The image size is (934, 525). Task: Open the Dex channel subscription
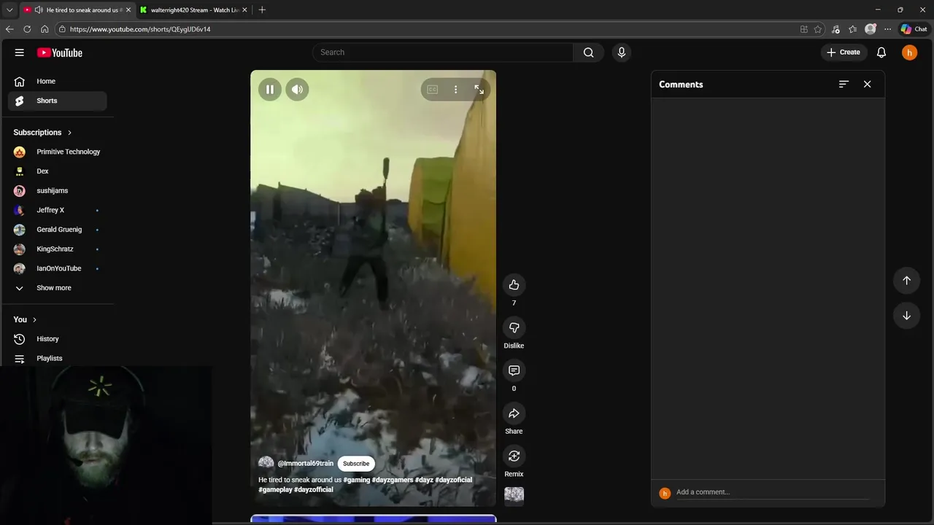57,171
